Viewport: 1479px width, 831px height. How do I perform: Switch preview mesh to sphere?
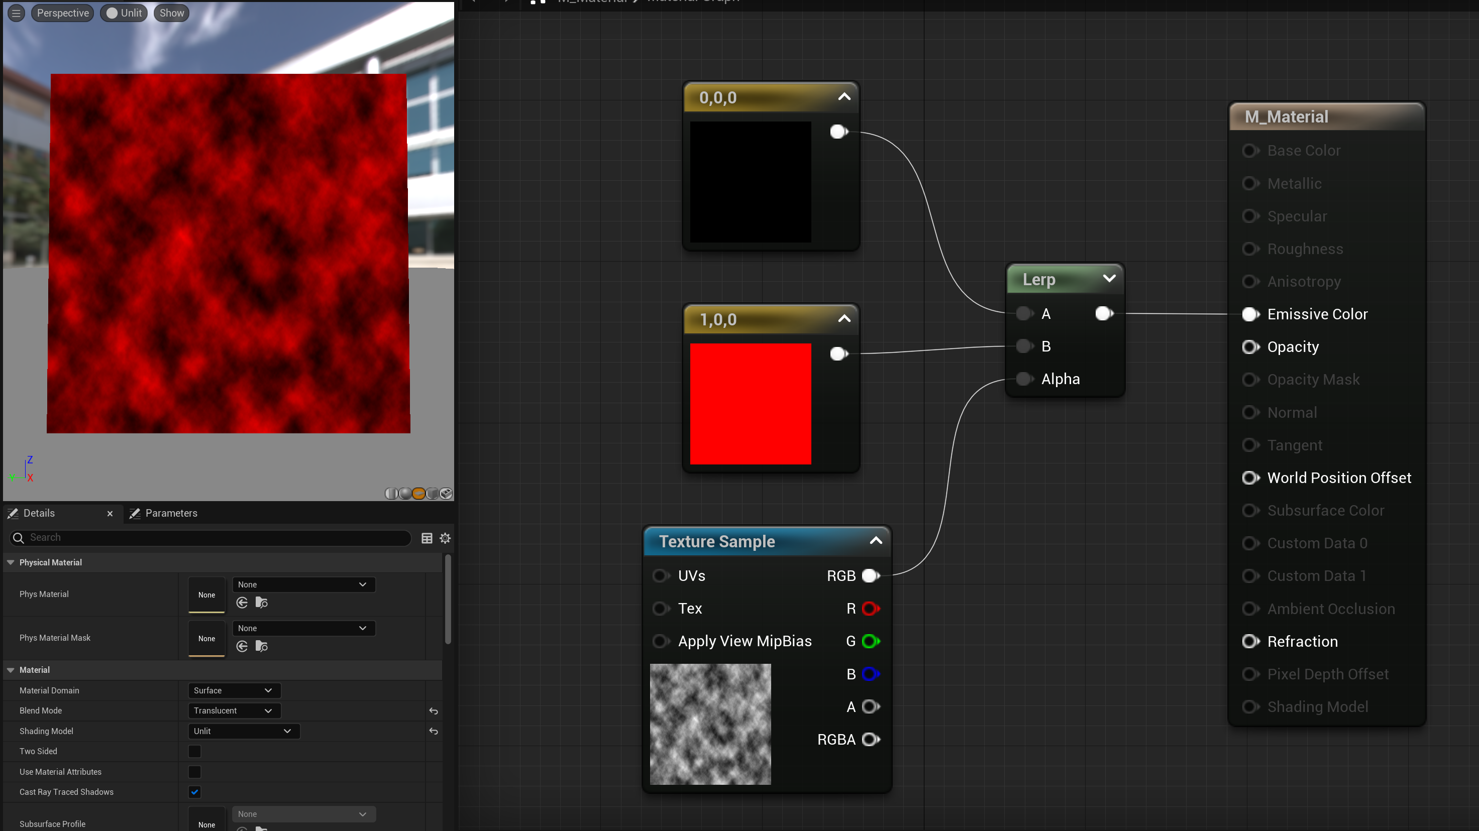click(x=405, y=494)
